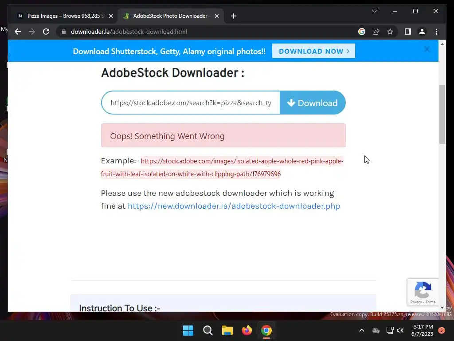Open network settings tray icon
The height and width of the screenshot is (341, 454).
point(390,330)
